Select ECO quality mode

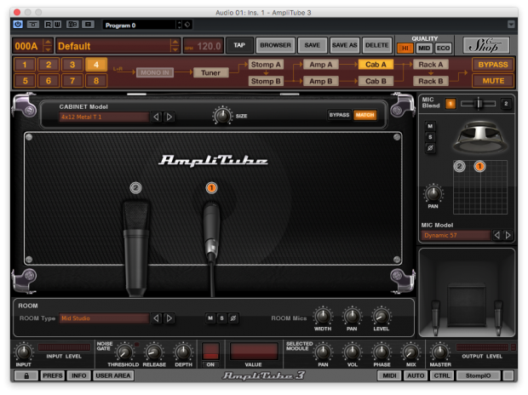click(x=443, y=48)
